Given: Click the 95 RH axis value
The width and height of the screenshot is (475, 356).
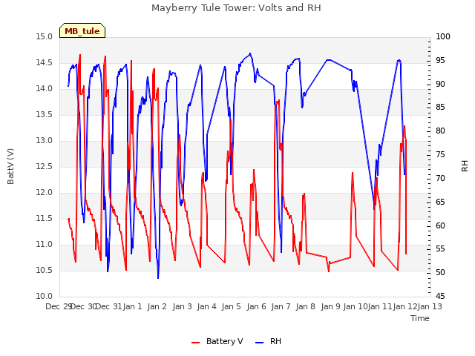Looking at the screenshot, I should (x=440, y=61).
